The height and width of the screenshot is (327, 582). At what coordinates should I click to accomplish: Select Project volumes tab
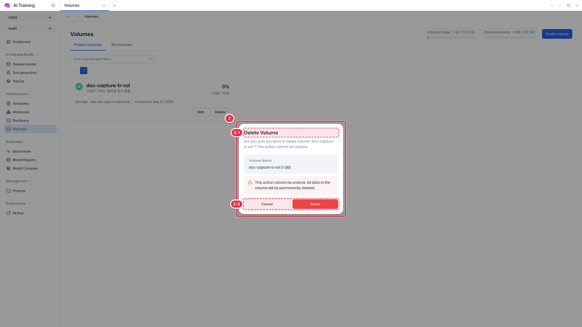88,45
